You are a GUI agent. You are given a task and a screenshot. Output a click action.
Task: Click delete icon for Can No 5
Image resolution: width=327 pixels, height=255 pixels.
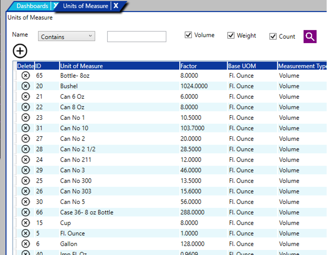point(25,202)
